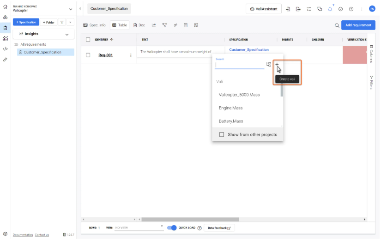Click the help question mark in header
Image resolution: width=381 pixels, height=241 pixels.
click(351, 9)
